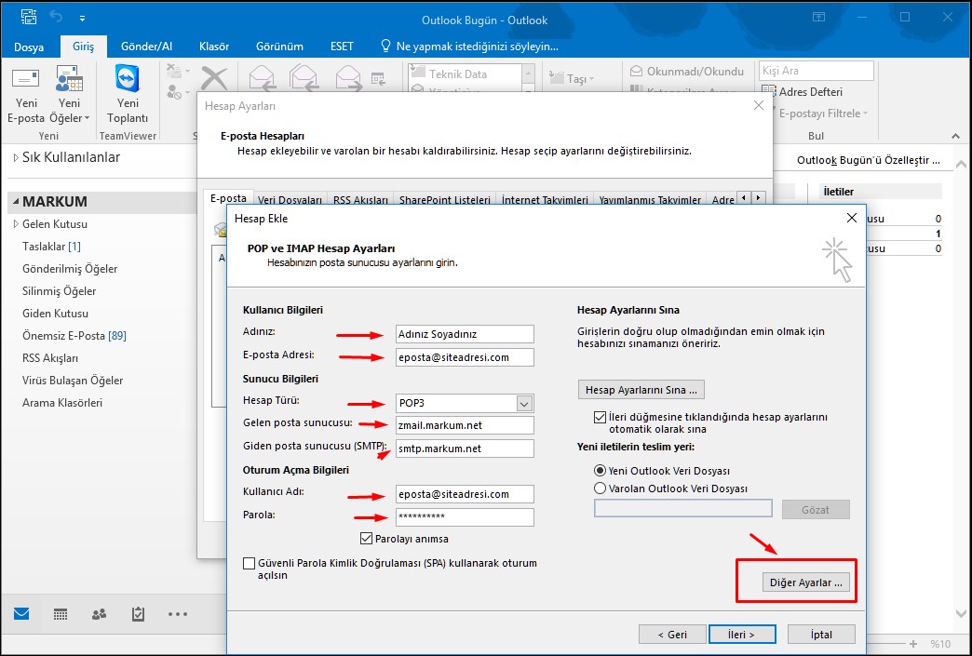Viewport: 972px width, 656px height.
Task: Click the lightbulb Tell Me search
Action: click(x=385, y=46)
